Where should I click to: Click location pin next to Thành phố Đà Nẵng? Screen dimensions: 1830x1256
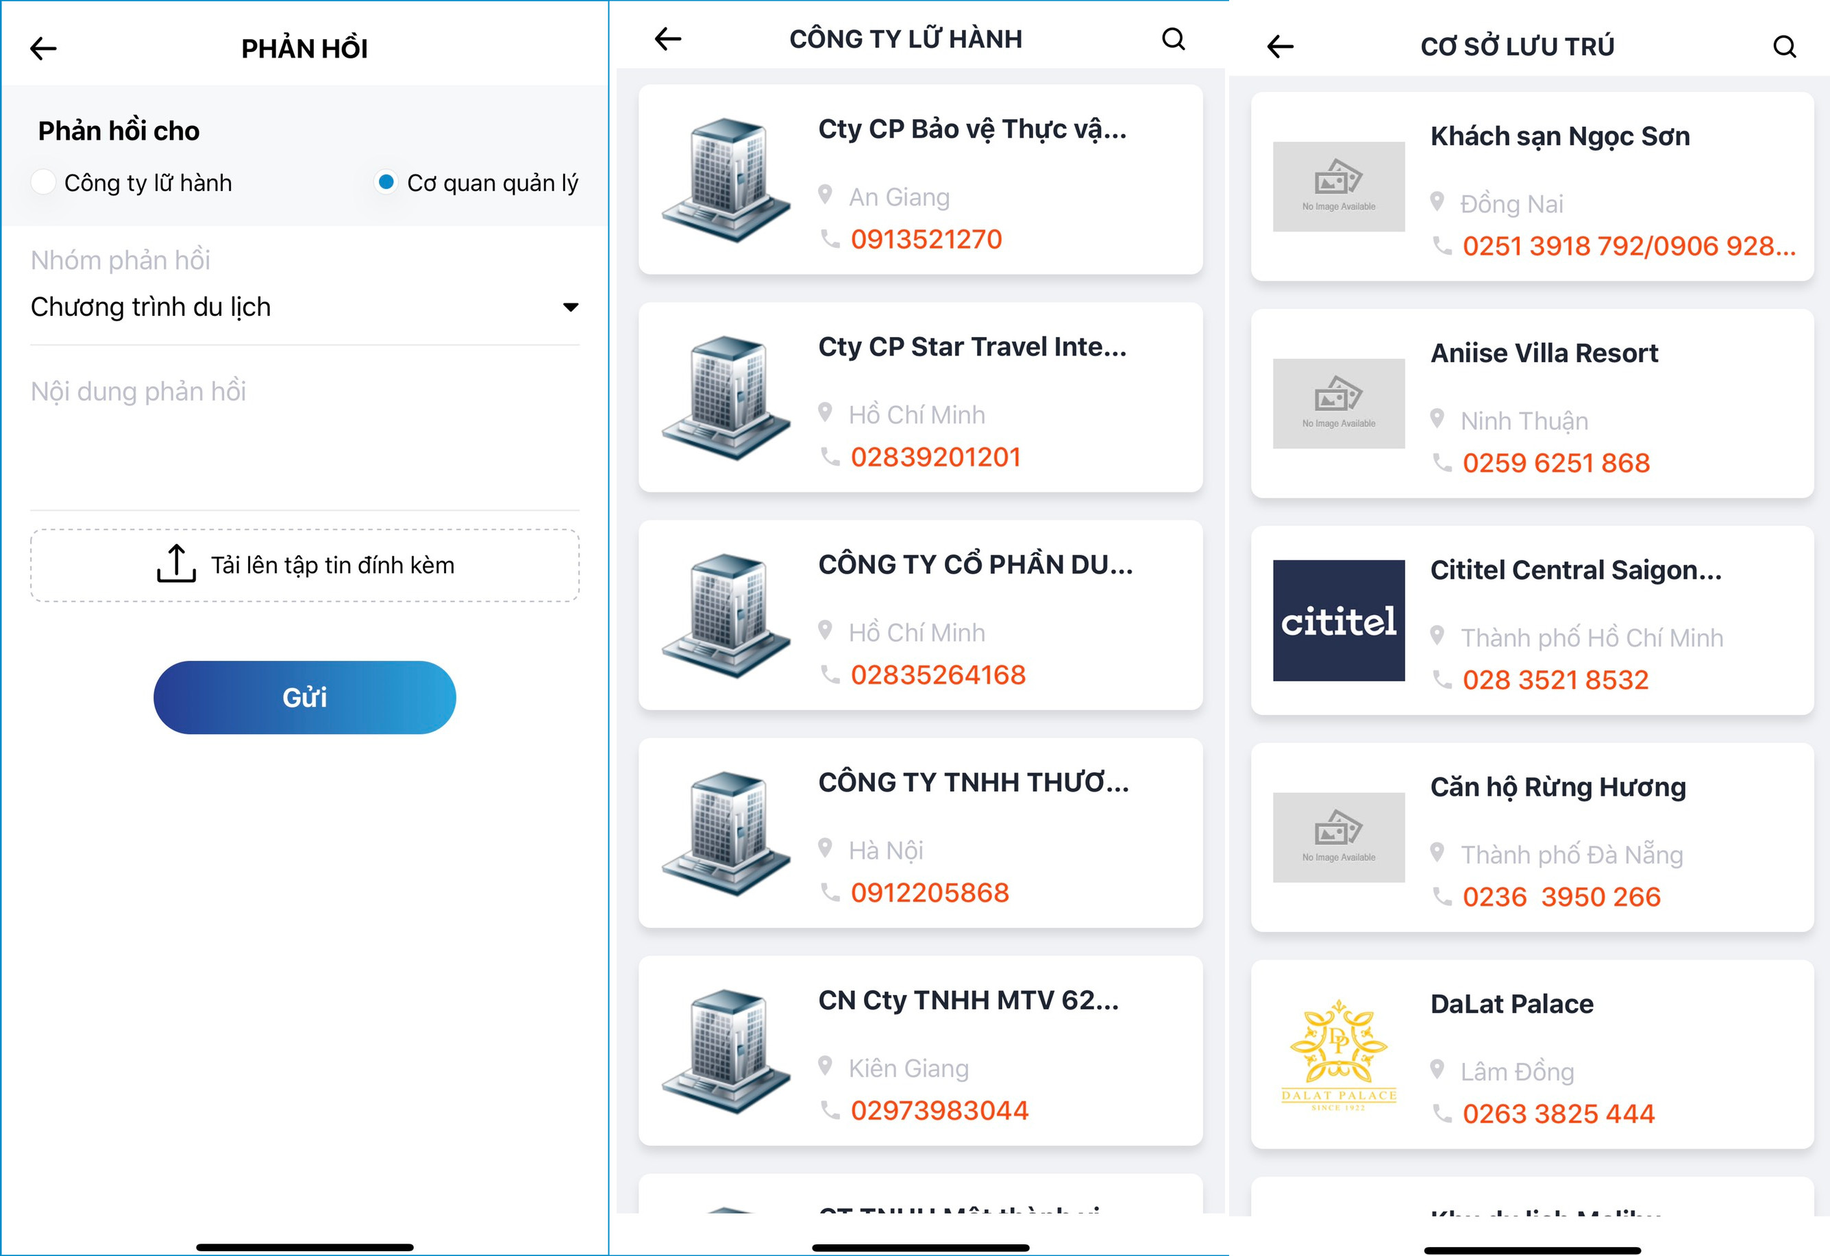point(1437,852)
